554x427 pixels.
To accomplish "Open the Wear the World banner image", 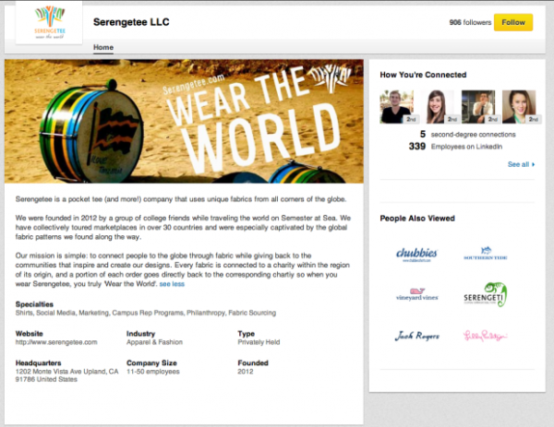I will coord(184,121).
